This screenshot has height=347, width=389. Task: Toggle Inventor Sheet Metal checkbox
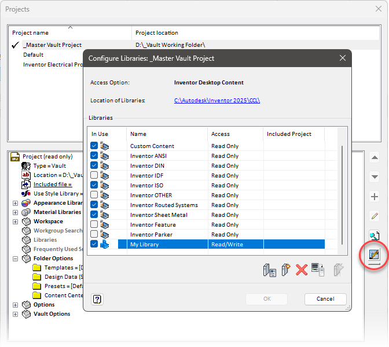point(94,215)
